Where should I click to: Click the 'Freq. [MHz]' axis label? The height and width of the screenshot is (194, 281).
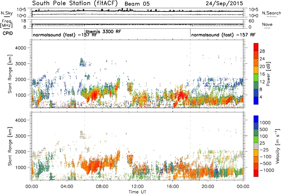(x=6, y=23)
